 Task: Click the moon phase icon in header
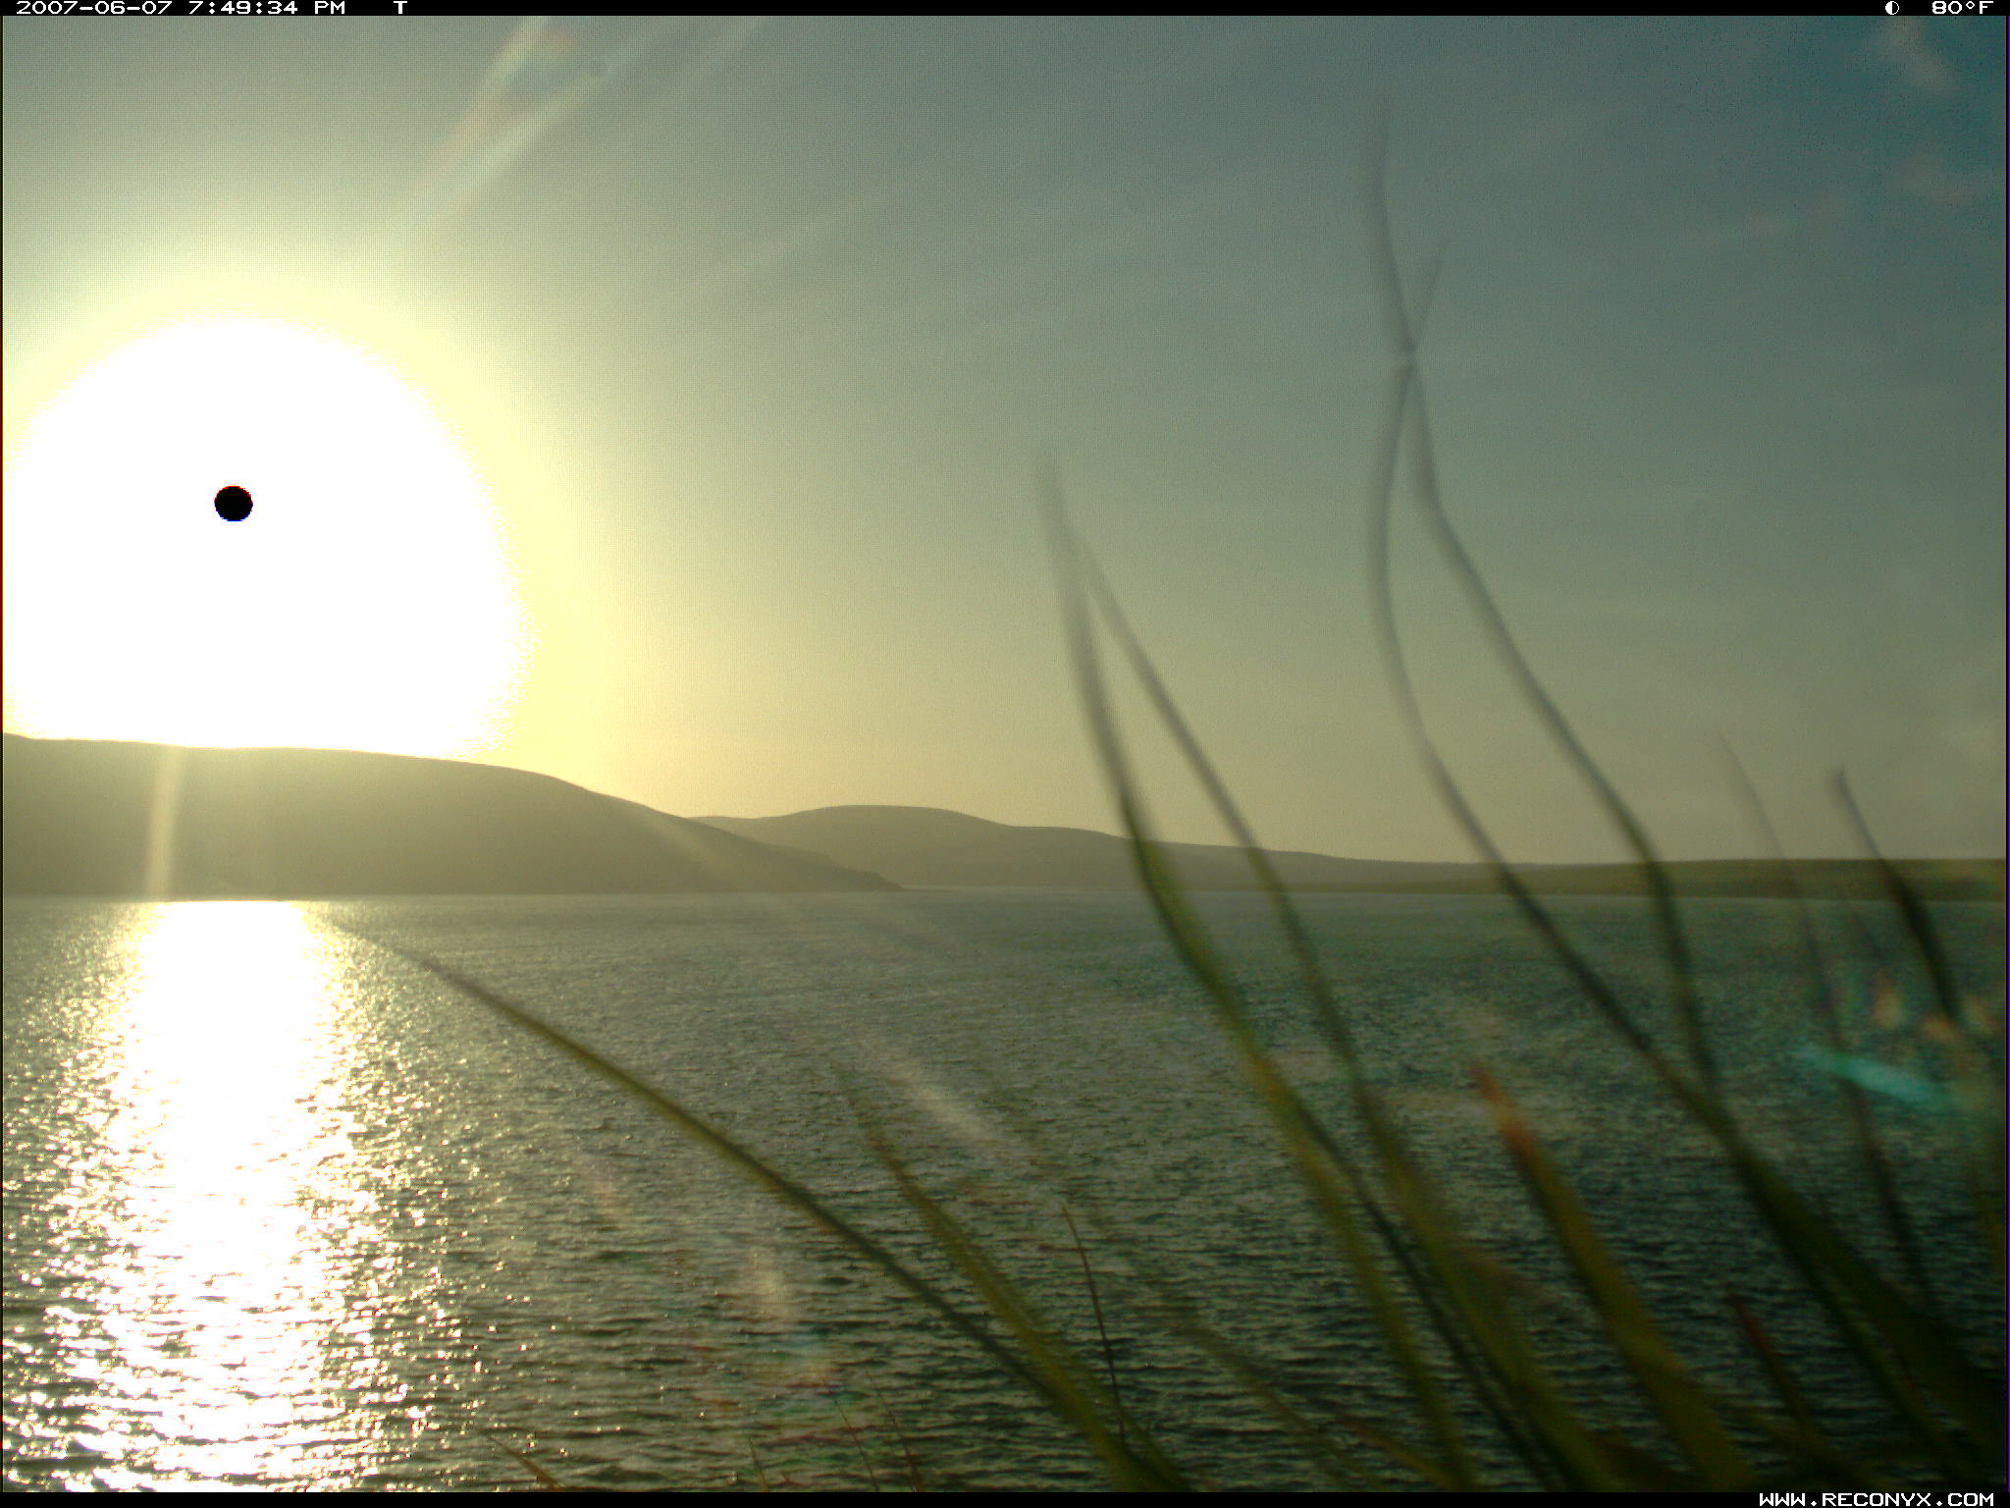click(1891, 8)
